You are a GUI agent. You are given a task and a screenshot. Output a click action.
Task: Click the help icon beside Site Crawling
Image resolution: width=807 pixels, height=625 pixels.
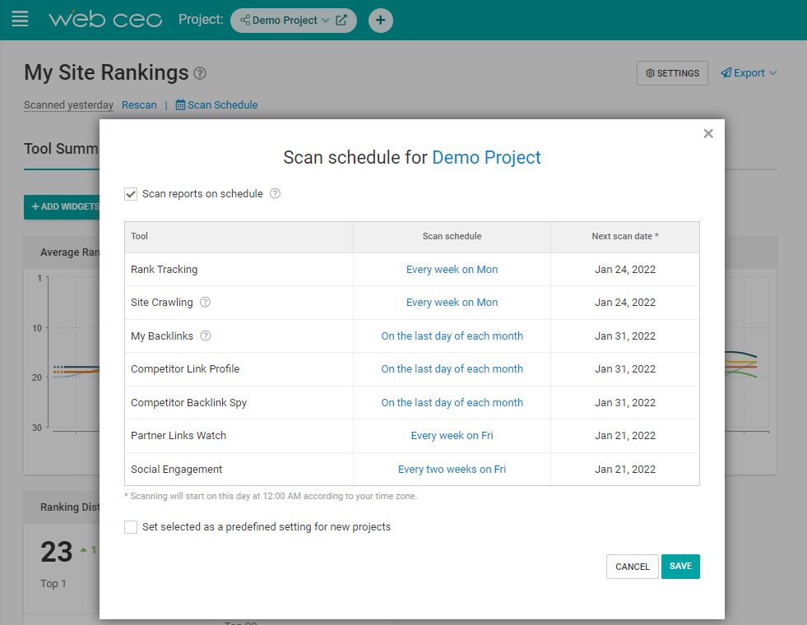(x=204, y=302)
